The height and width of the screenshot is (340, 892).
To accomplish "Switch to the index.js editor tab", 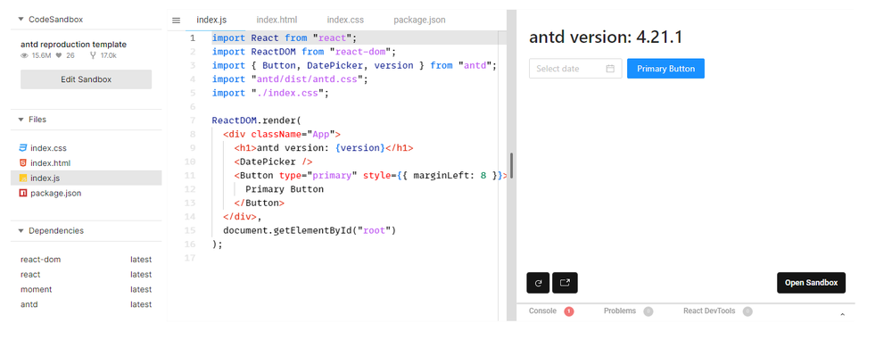I will coord(211,20).
